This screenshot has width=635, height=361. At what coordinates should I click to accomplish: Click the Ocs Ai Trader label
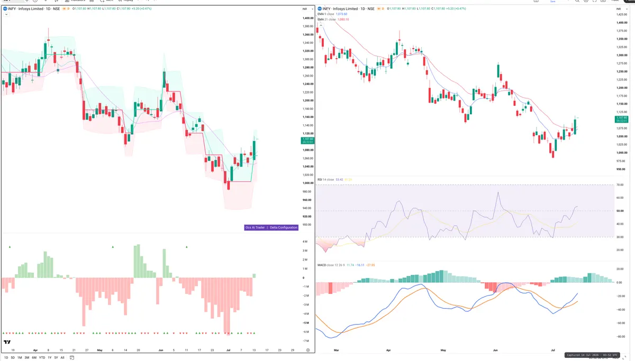pyautogui.click(x=255, y=227)
